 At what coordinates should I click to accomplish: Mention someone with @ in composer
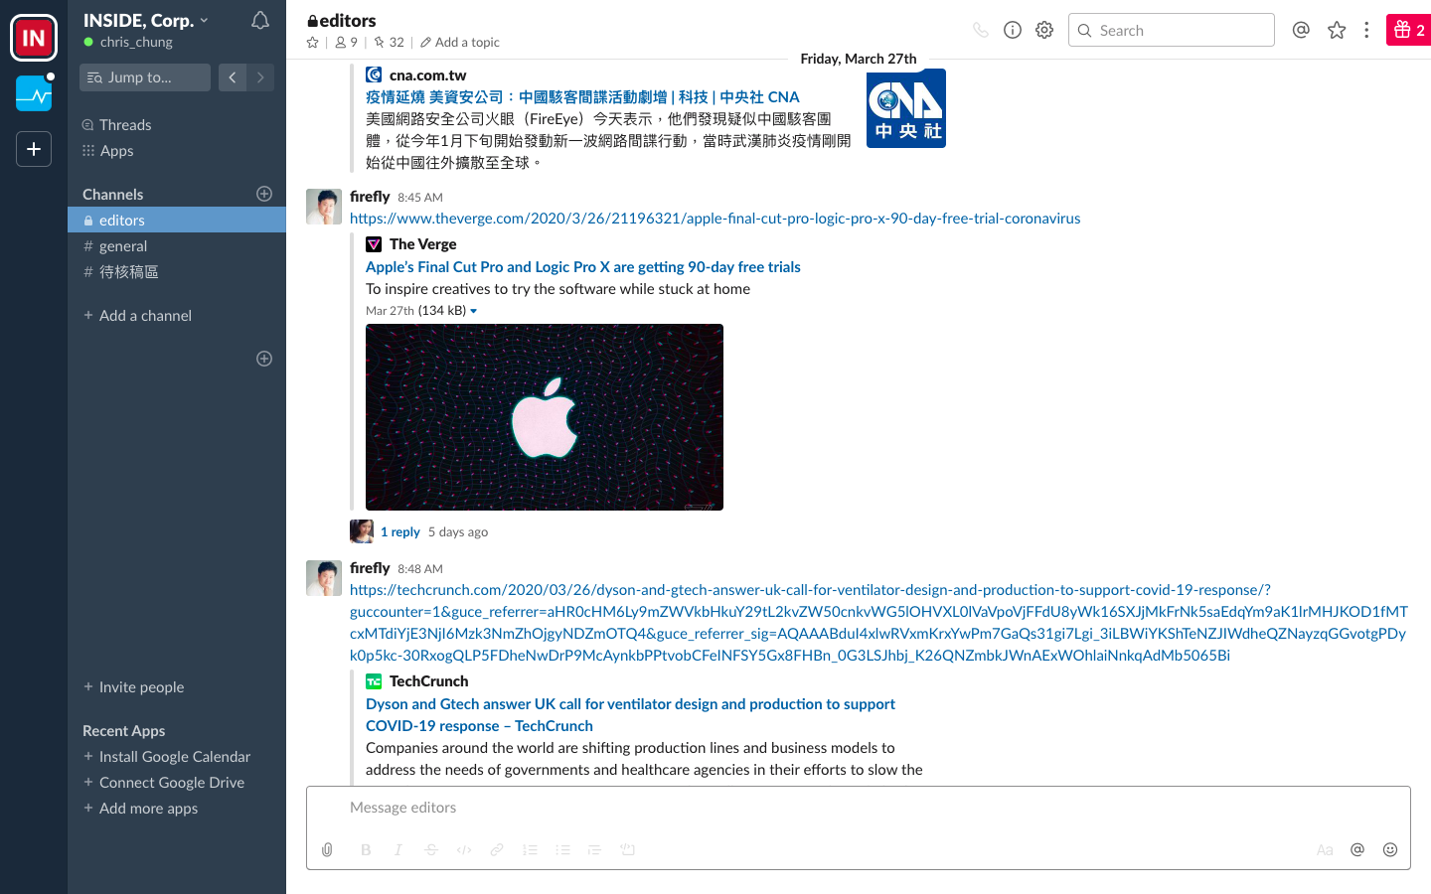(1357, 849)
